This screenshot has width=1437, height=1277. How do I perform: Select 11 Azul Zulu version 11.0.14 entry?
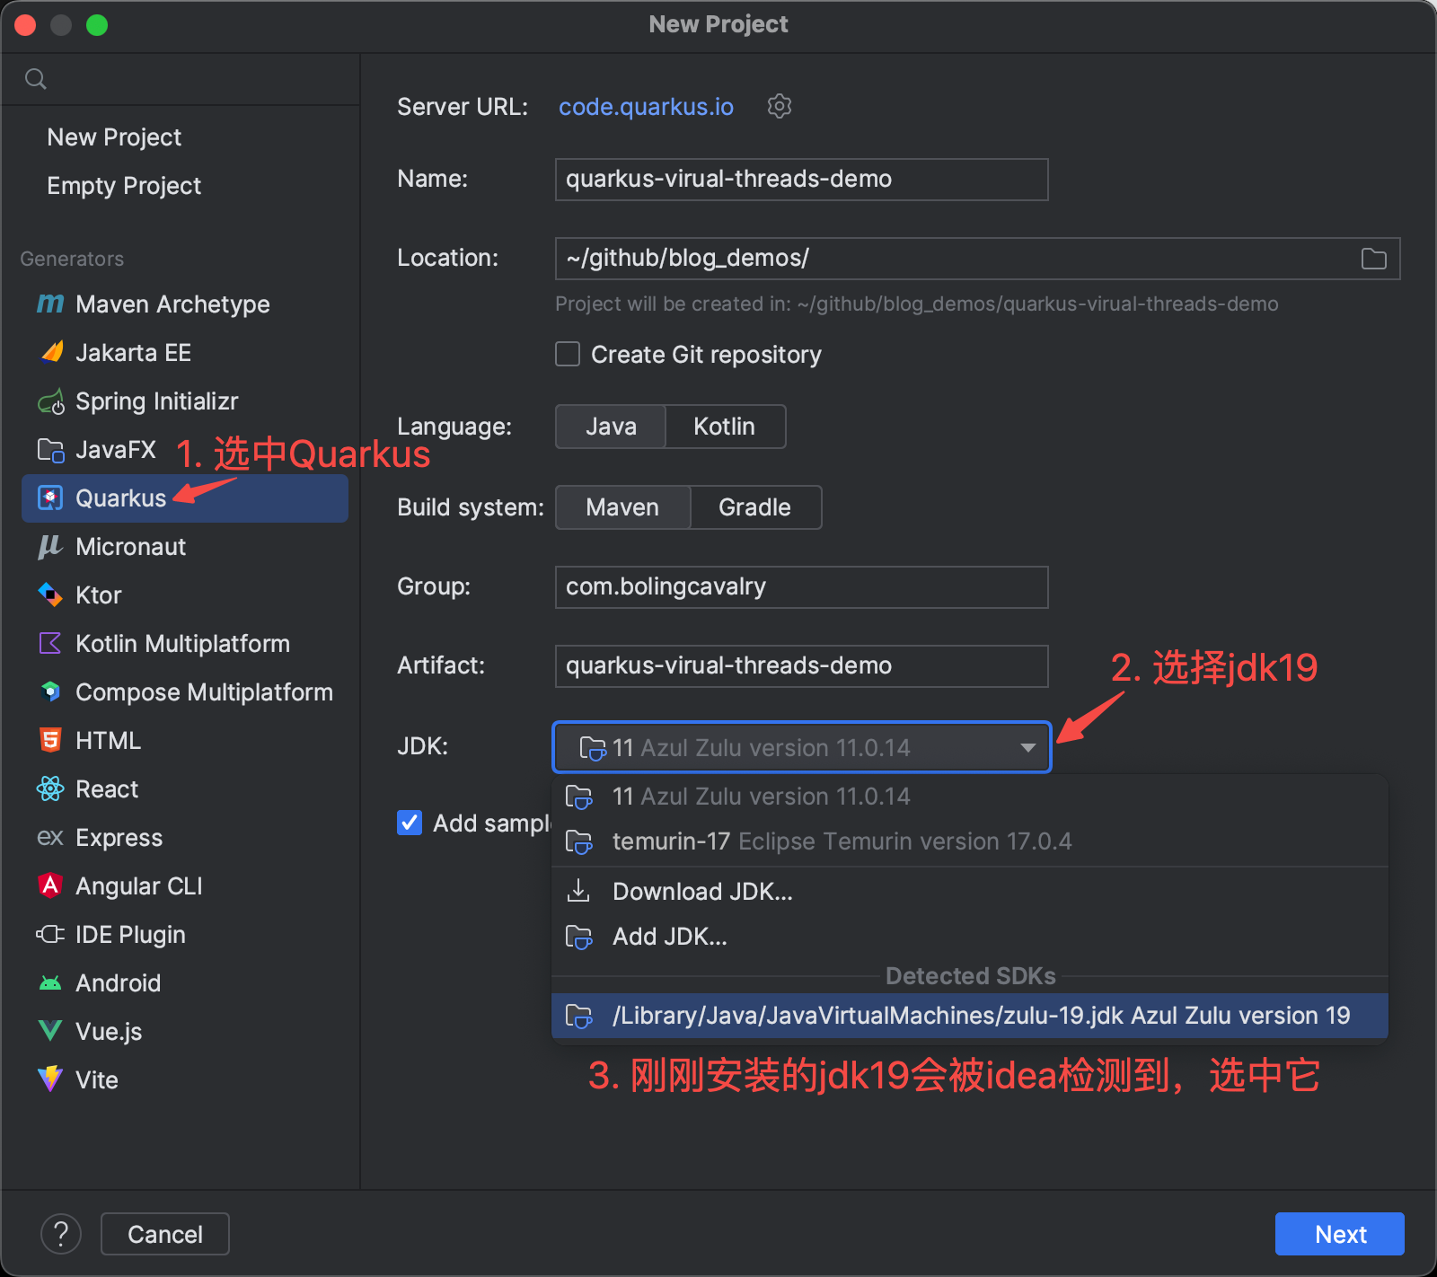[970, 797]
